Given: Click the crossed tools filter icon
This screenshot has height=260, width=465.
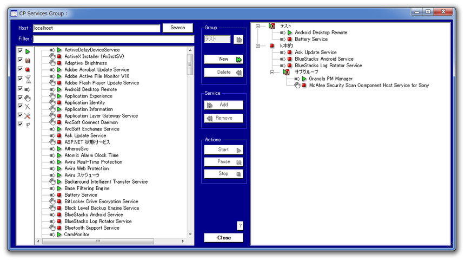Looking at the screenshot, I should (x=28, y=116).
